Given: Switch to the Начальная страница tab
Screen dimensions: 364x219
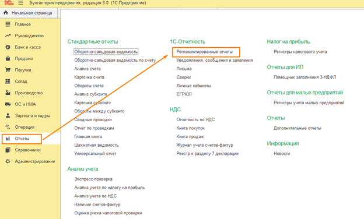Looking at the screenshot, I should pos(32,13).
